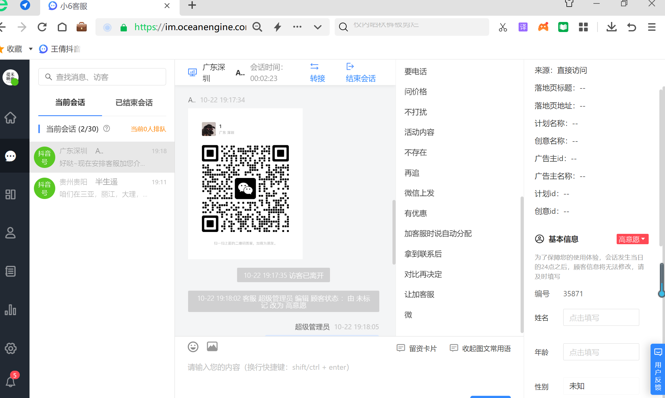Screen dimensions: 665x398
Task: Open home icon in left sidebar
Action: (10, 118)
